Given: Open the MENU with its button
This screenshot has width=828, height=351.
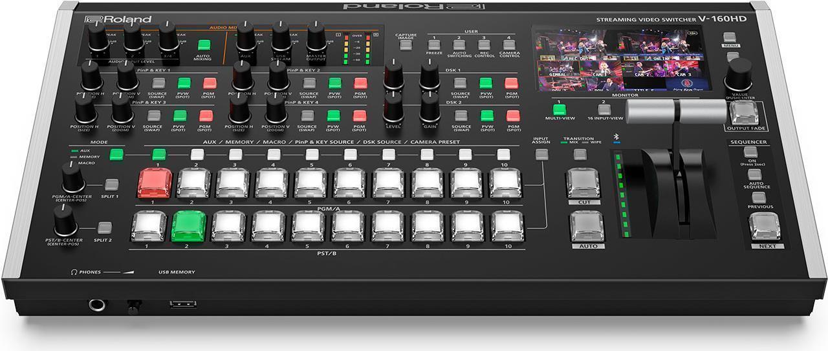Looking at the screenshot, I should coord(730,38).
